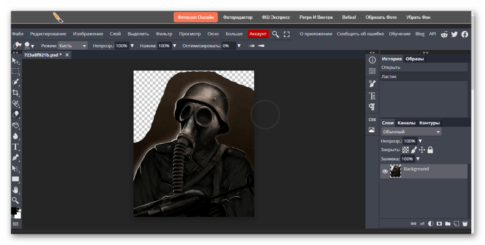Toggle lock position cross-arrows icon
The height and width of the screenshot is (245, 485).
tap(422, 150)
